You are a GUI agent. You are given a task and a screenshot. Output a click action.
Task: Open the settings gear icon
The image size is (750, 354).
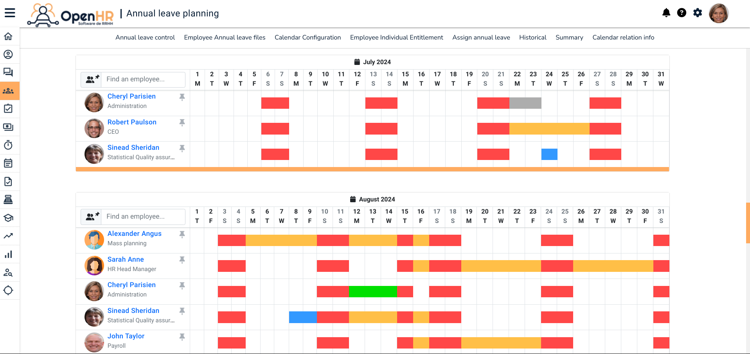698,13
